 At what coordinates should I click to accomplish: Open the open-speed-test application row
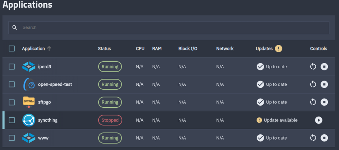click(x=55, y=84)
